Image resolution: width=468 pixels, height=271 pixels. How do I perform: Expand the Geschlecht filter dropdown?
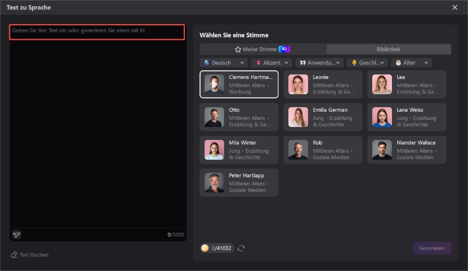pos(367,63)
